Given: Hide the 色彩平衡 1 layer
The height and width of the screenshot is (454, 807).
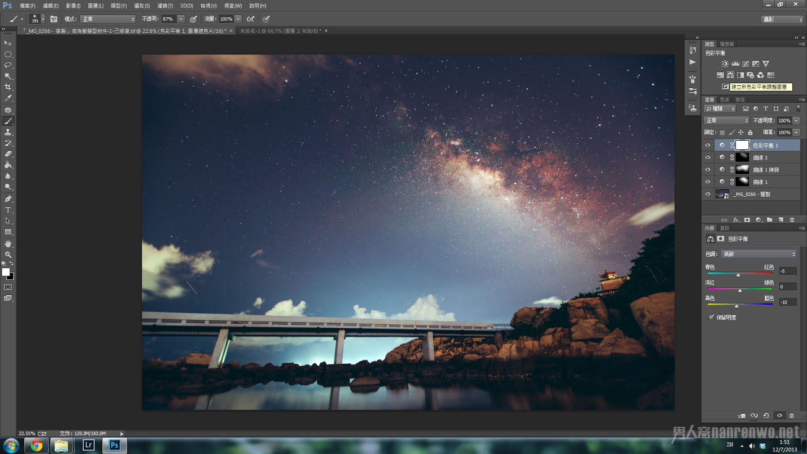Looking at the screenshot, I should pos(708,145).
